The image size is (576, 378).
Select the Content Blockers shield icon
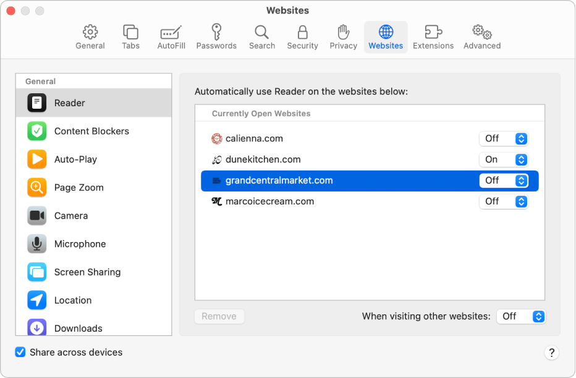[37, 131]
